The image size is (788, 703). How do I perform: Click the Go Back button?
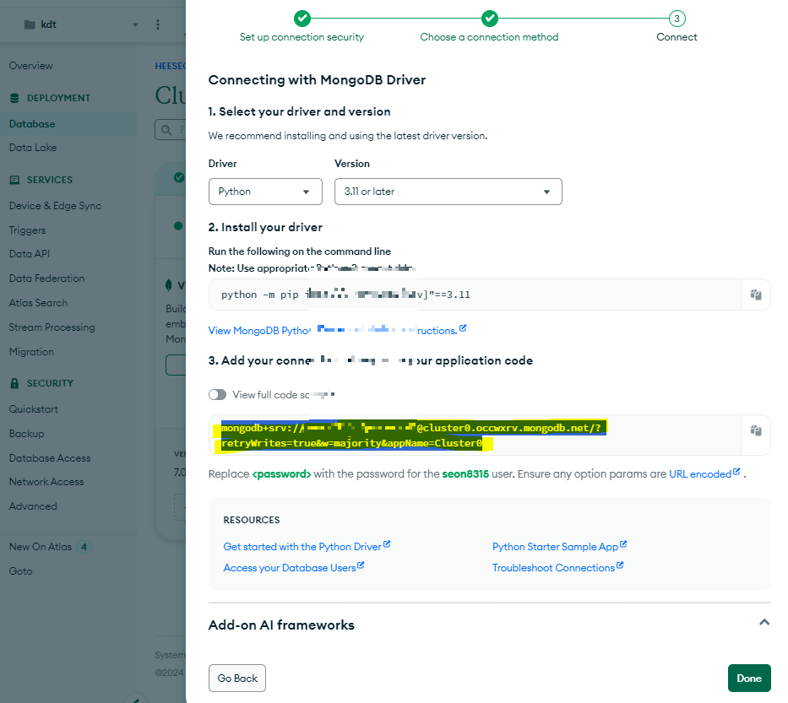(237, 679)
